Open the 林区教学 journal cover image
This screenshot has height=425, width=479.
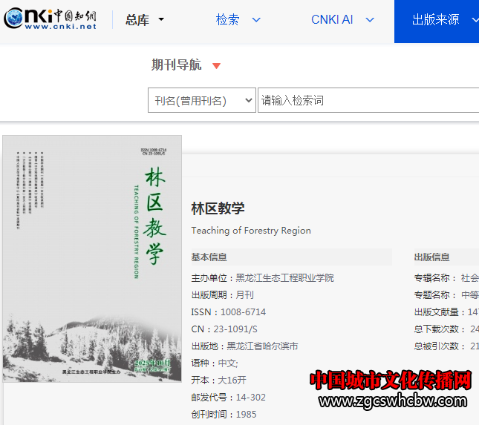point(92,258)
